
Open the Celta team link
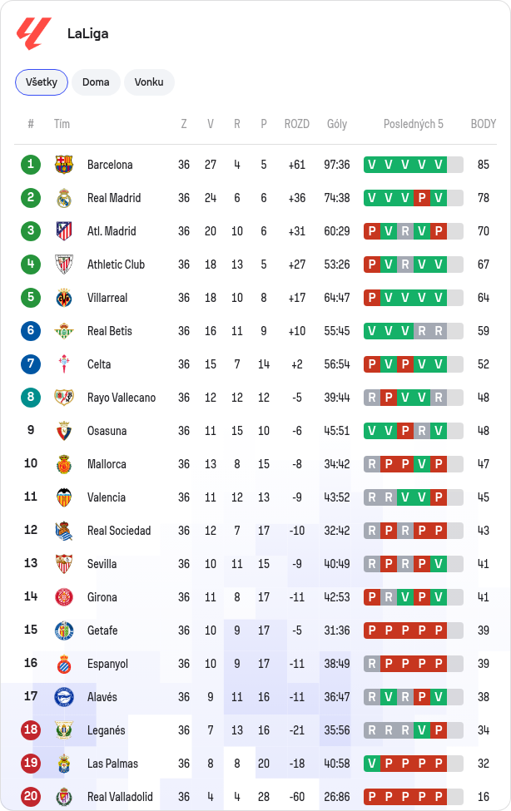point(99,364)
